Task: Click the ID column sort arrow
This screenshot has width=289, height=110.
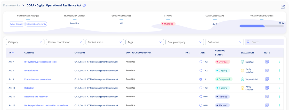Action: [x=13, y=53]
